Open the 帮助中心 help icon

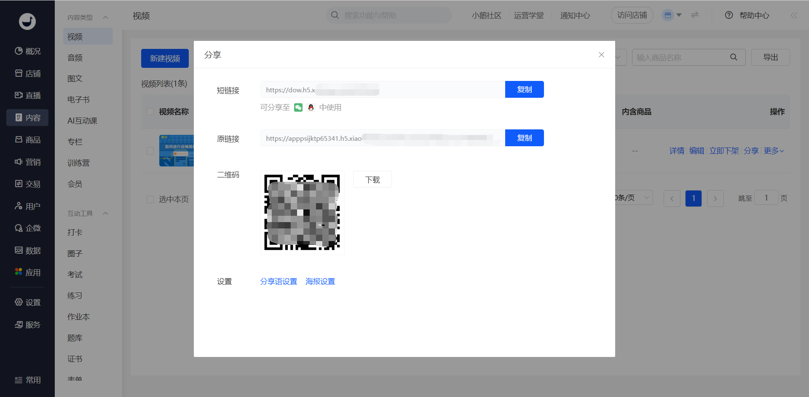click(729, 15)
